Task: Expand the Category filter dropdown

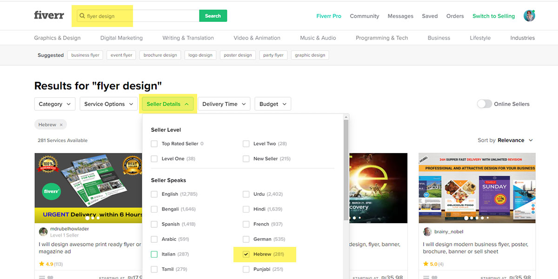Action: [54, 104]
